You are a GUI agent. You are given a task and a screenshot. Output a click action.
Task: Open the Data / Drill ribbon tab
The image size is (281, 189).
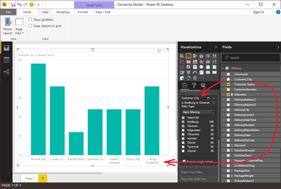[103, 12]
